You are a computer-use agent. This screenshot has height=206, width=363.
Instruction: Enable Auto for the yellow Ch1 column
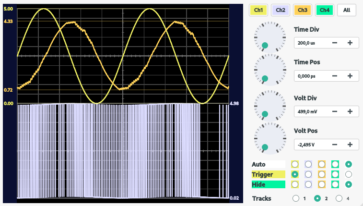[295, 164]
